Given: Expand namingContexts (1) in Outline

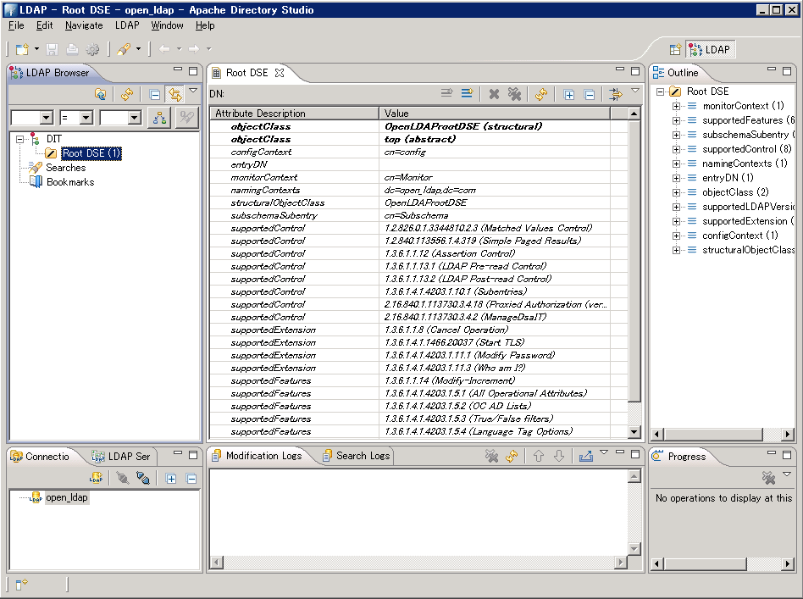Looking at the screenshot, I should (676, 164).
